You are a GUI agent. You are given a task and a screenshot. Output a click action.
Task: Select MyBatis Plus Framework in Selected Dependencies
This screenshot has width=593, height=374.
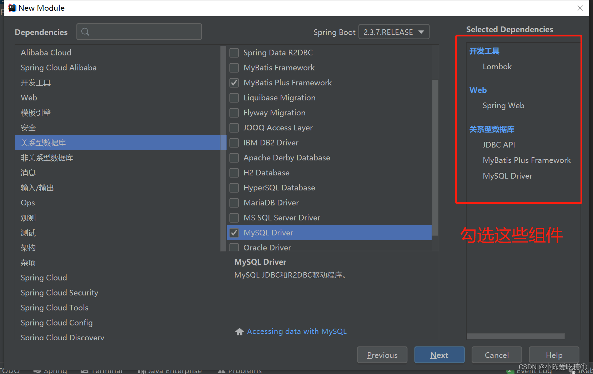coord(527,160)
